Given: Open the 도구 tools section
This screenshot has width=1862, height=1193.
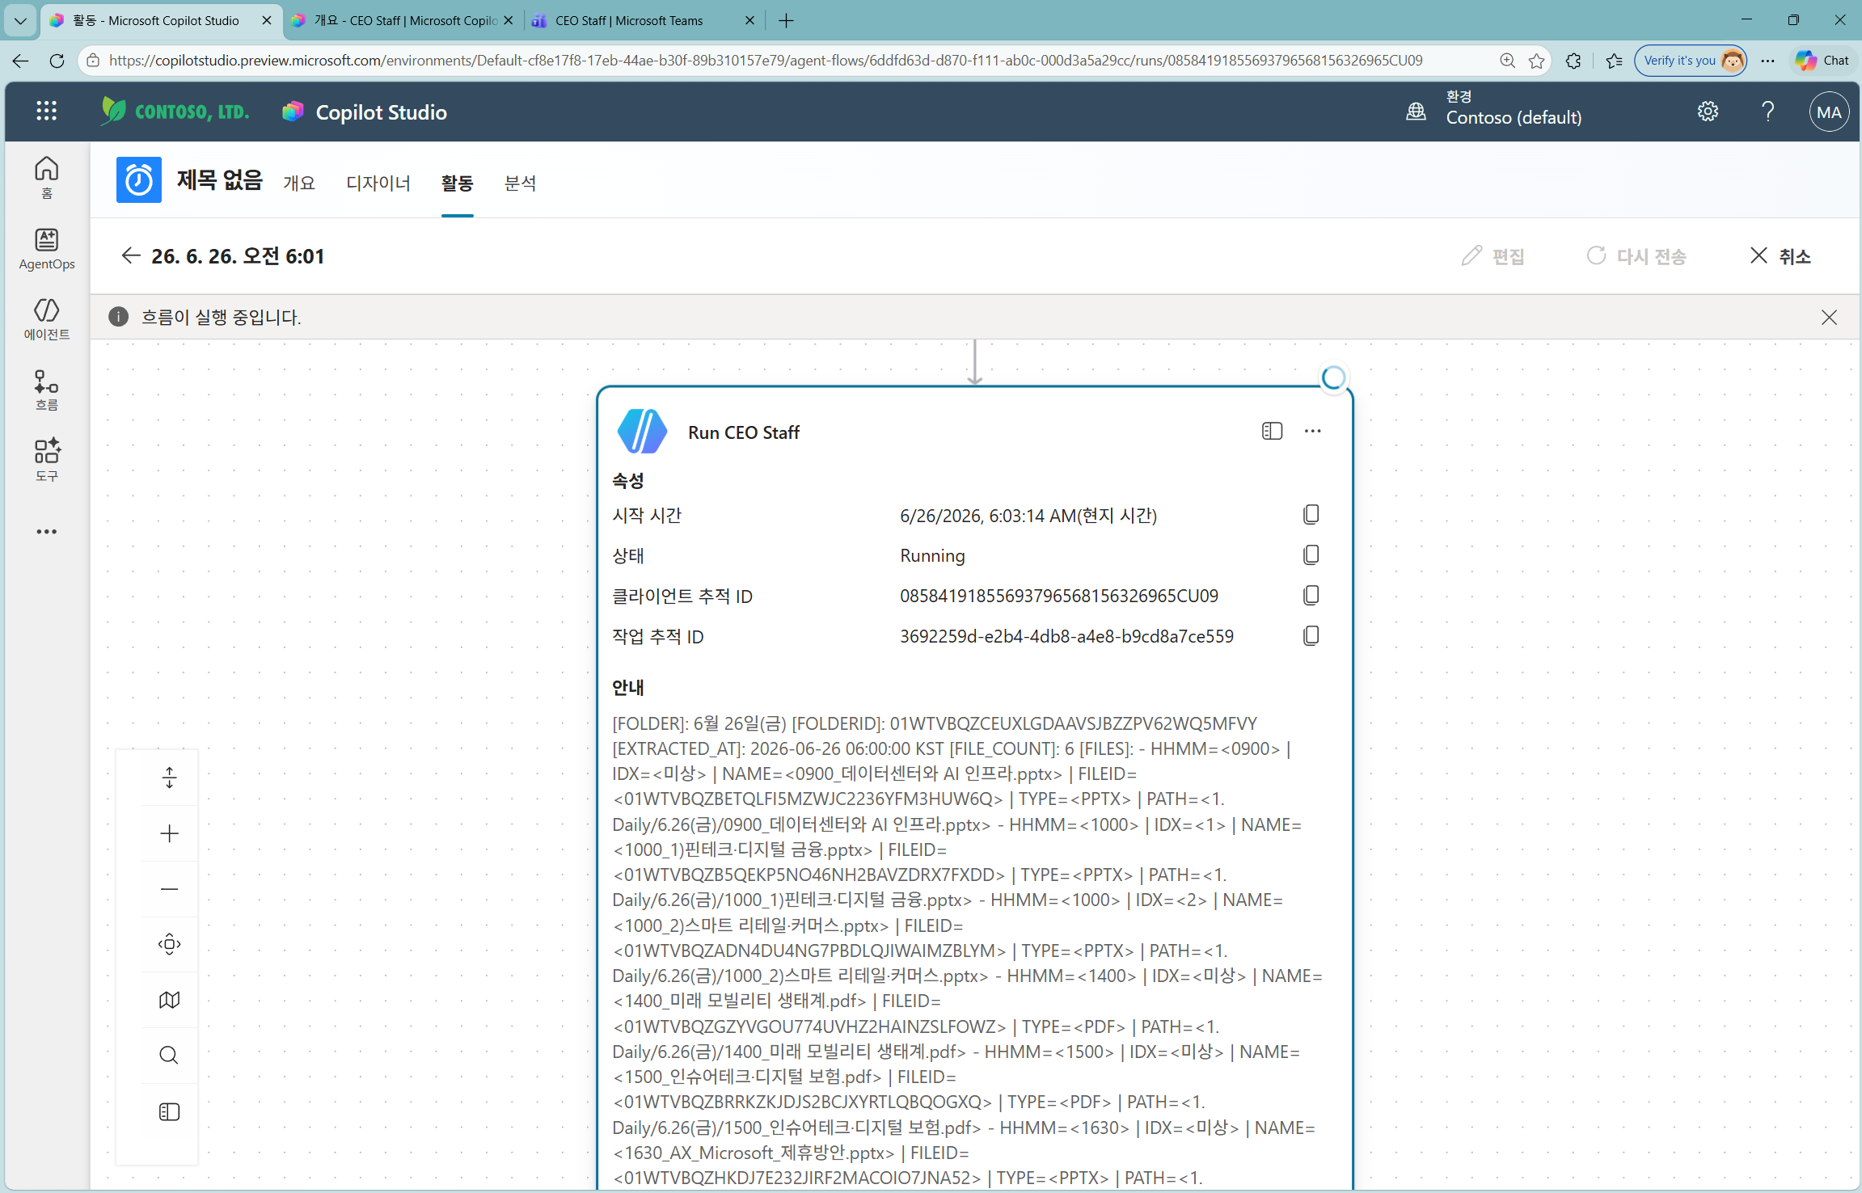Looking at the screenshot, I should pyautogui.click(x=47, y=460).
